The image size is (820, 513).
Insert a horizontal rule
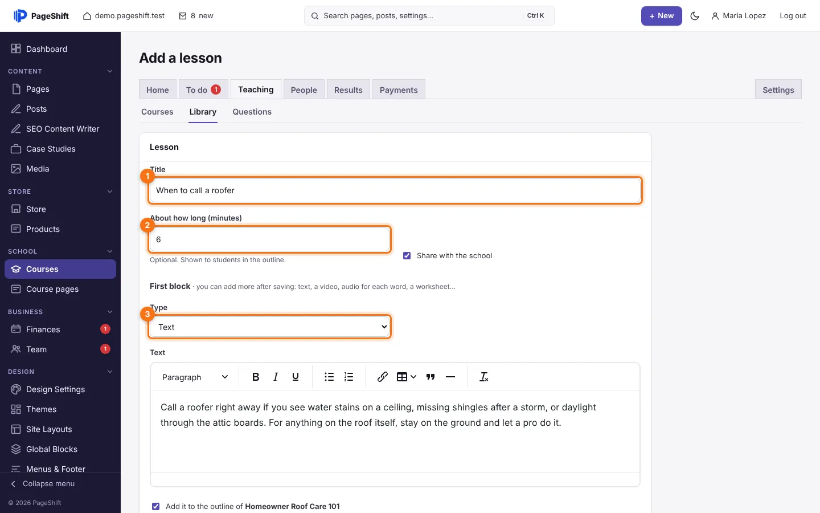[450, 377]
